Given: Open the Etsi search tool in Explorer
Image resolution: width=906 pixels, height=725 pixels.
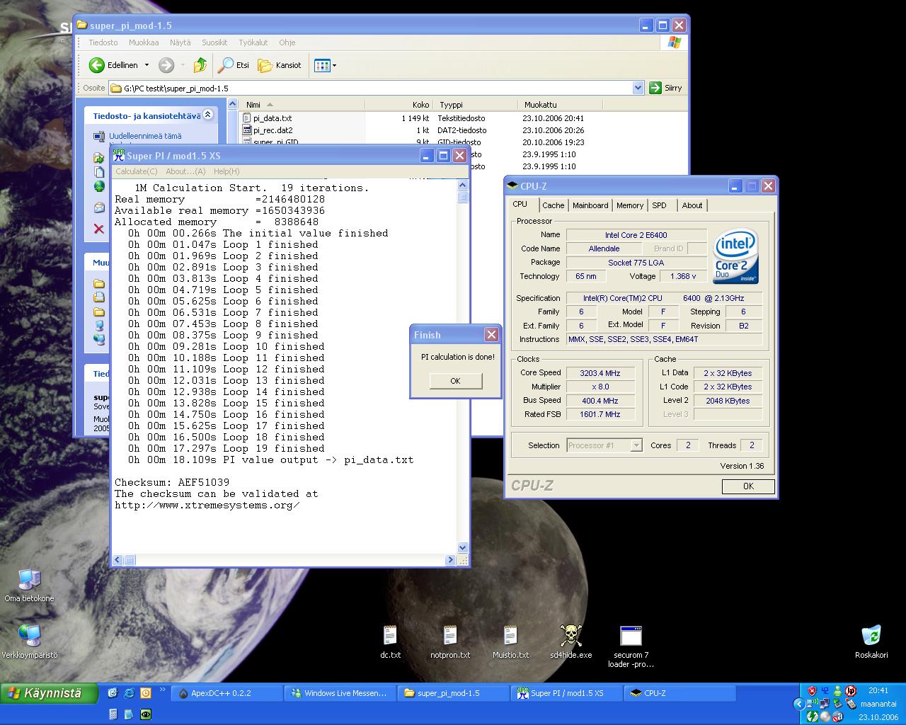Looking at the screenshot, I should [x=234, y=65].
